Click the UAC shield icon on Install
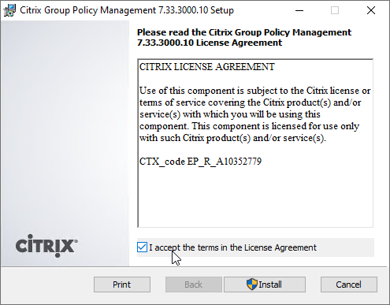This screenshot has width=390, height=305. point(252,285)
